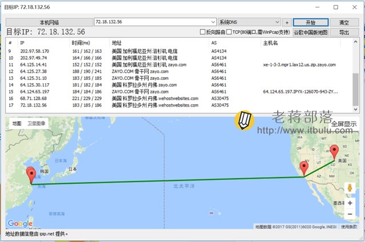Minimize the window
The width and height of the screenshot is (365, 242).
317,7
